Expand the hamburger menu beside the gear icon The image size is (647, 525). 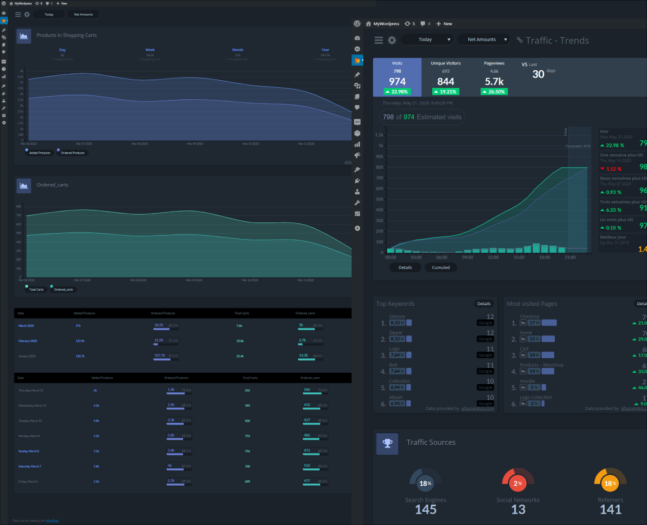click(x=378, y=39)
